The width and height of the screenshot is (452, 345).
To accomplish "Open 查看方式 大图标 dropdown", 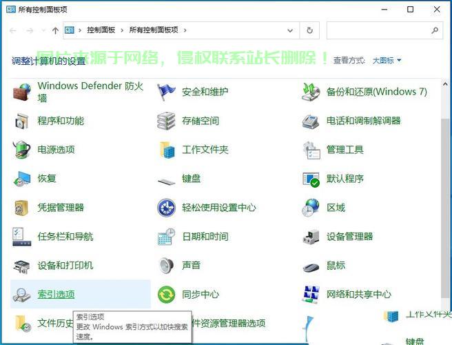I will click(x=387, y=60).
